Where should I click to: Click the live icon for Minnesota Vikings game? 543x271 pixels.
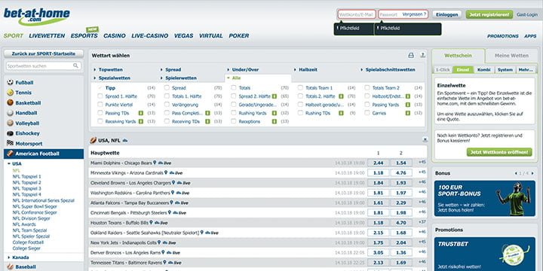(176, 173)
